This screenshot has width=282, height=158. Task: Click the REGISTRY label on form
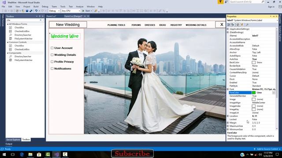(x=176, y=25)
